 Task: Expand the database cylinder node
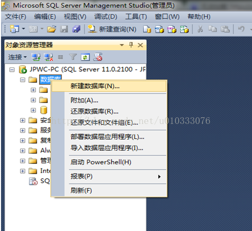pos(33,110)
